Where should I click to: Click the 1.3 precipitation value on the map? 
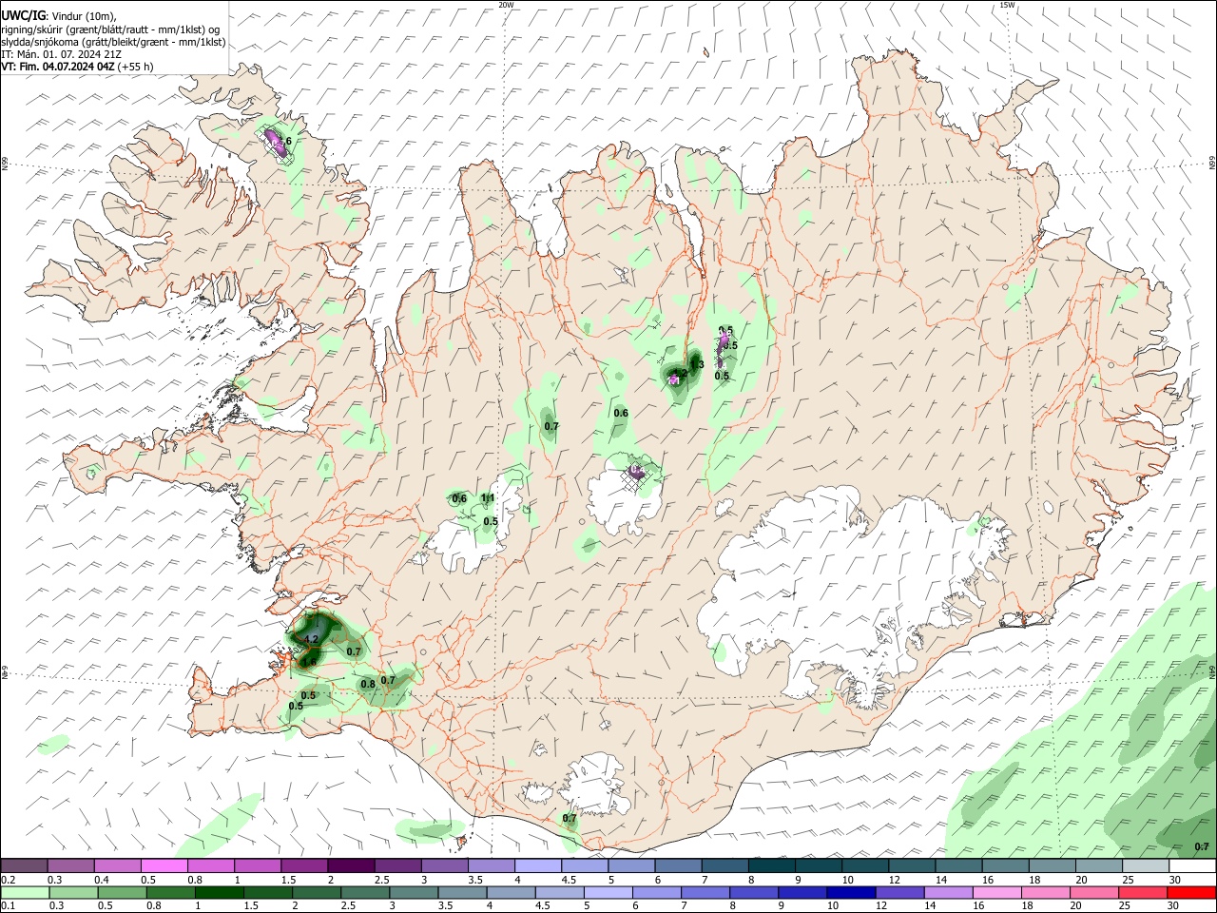697,364
